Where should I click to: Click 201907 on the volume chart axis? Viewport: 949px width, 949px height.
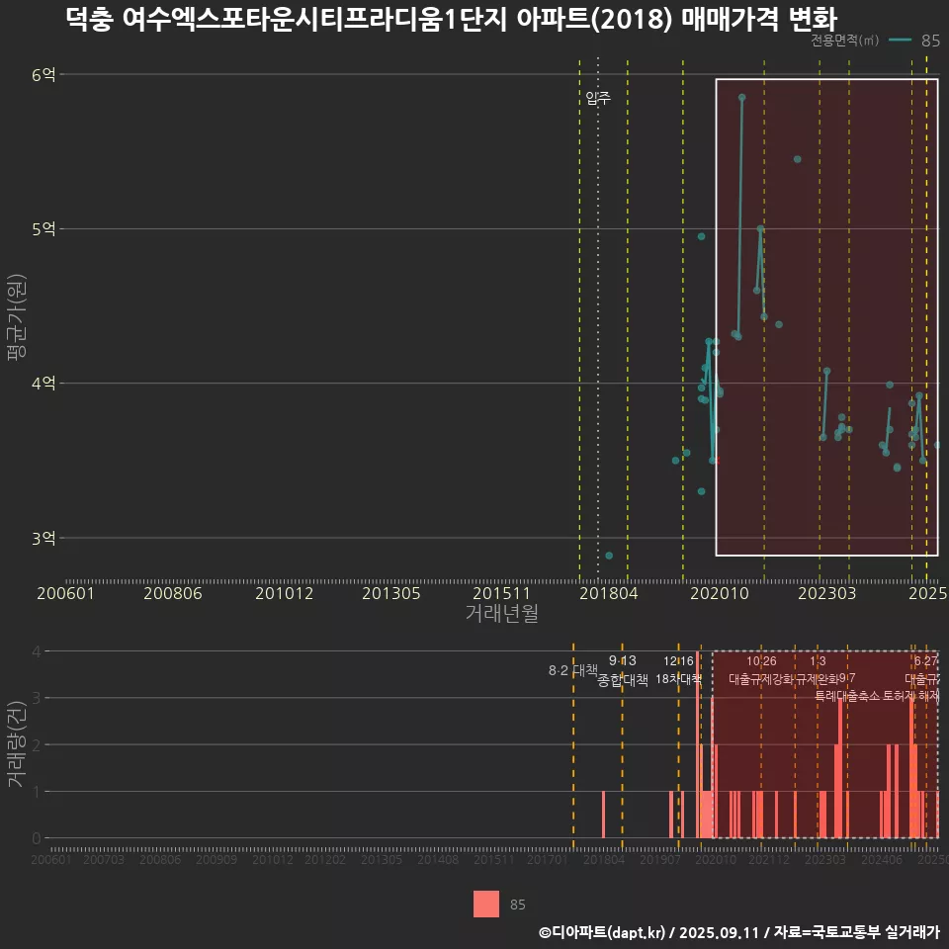(x=659, y=859)
